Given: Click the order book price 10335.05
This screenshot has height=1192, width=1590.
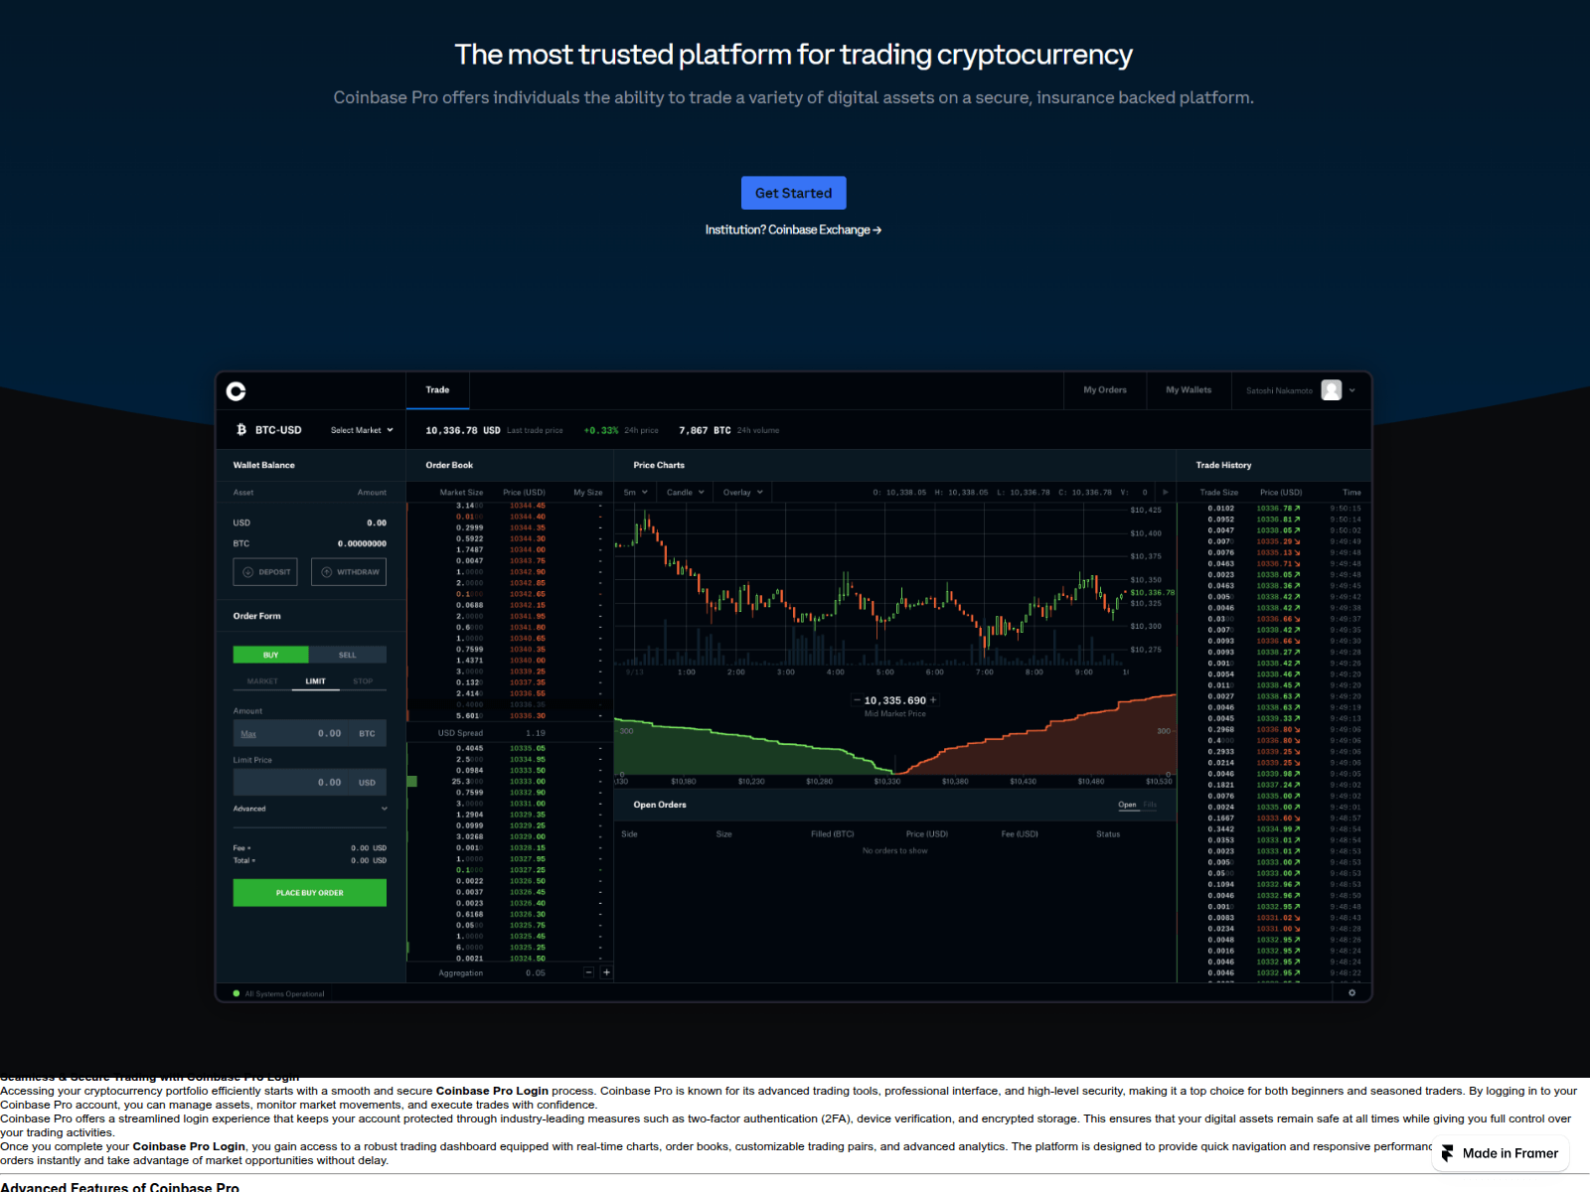Looking at the screenshot, I should (528, 749).
